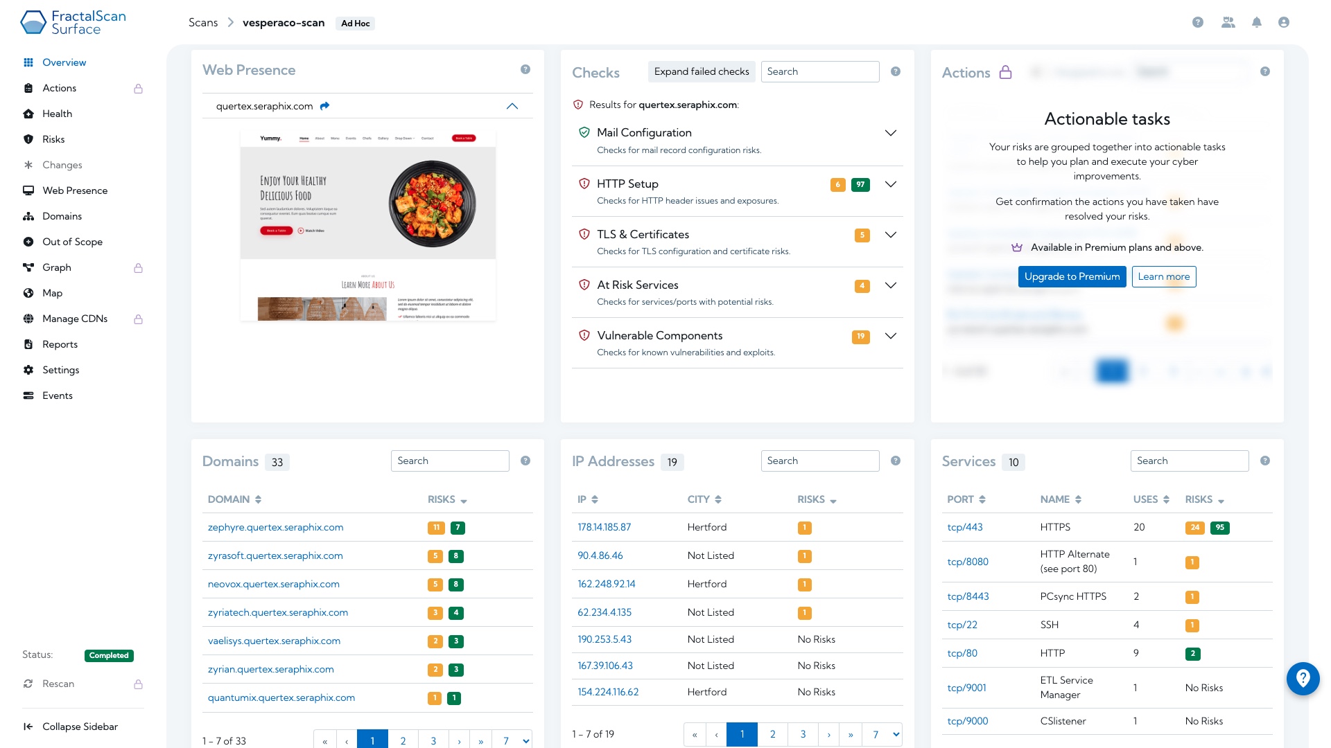Open the team members icon
Image resolution: width=1331 pixels, height=748 pixels.
1228,22
